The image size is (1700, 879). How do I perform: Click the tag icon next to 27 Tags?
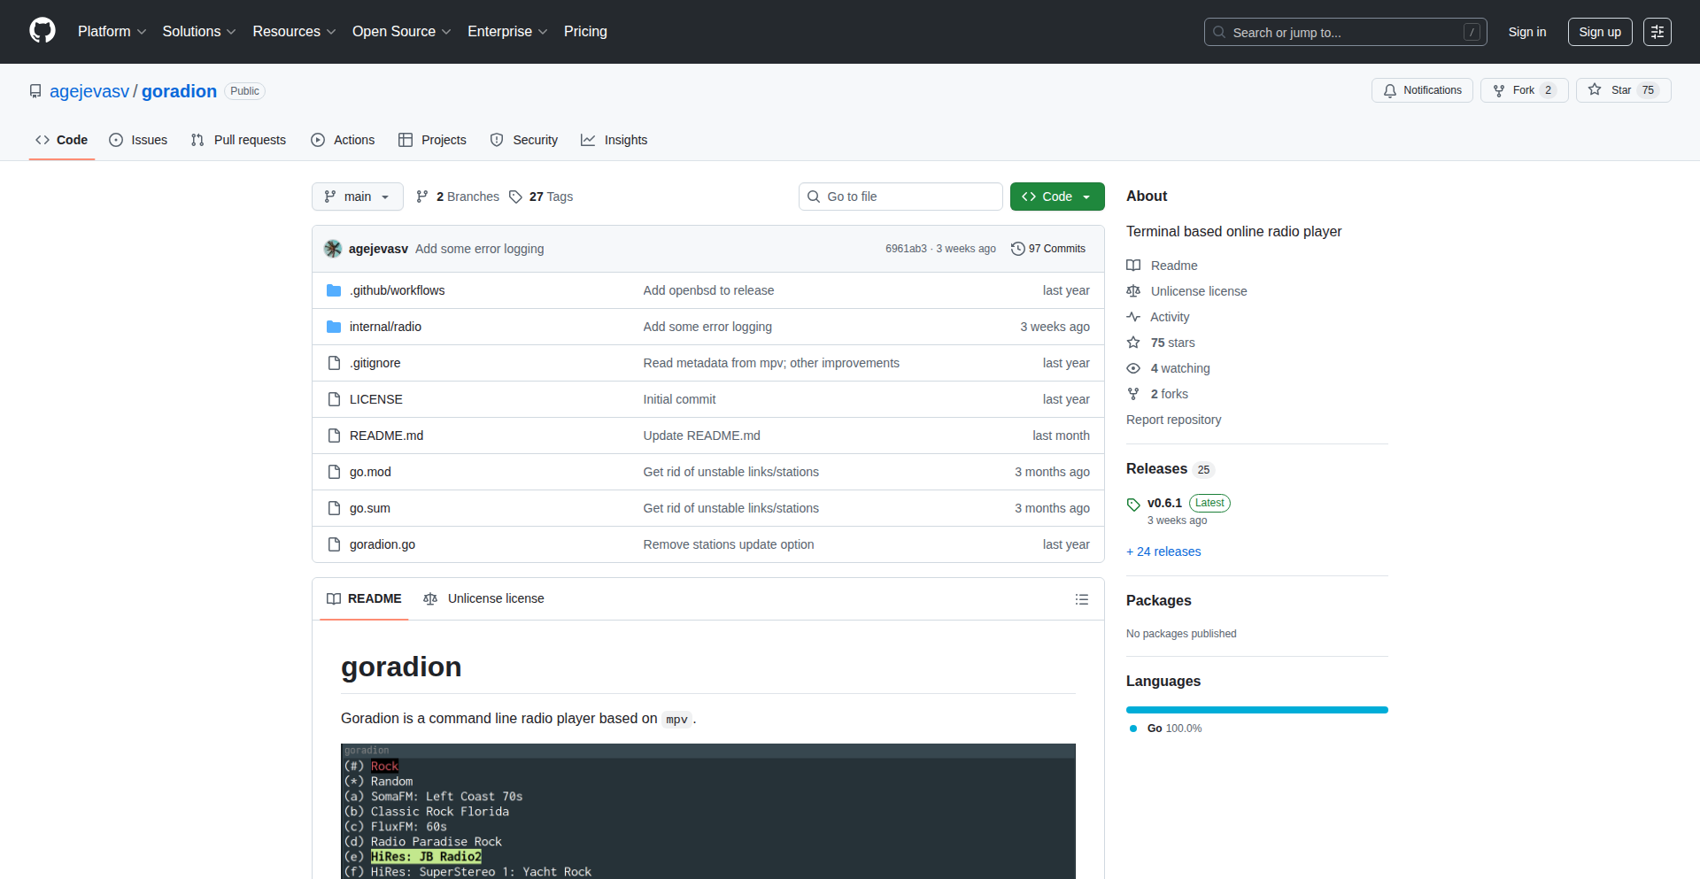(515, 197)
